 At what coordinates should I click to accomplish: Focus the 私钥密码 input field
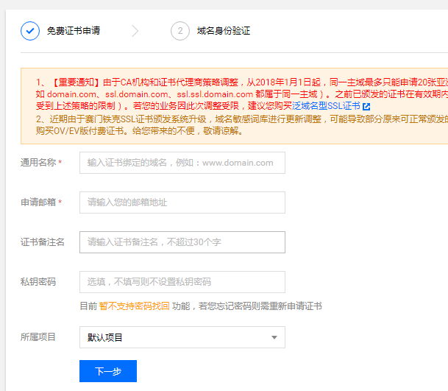pyautogui.click(x=182, y=282)
